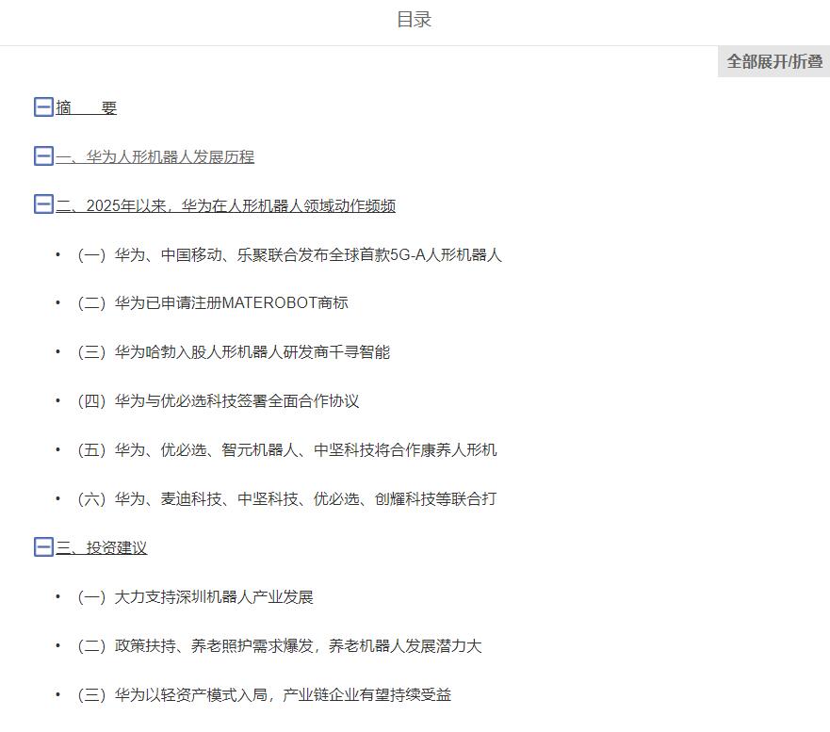Collapse the 摘要 section toggle

coord(43,106)
